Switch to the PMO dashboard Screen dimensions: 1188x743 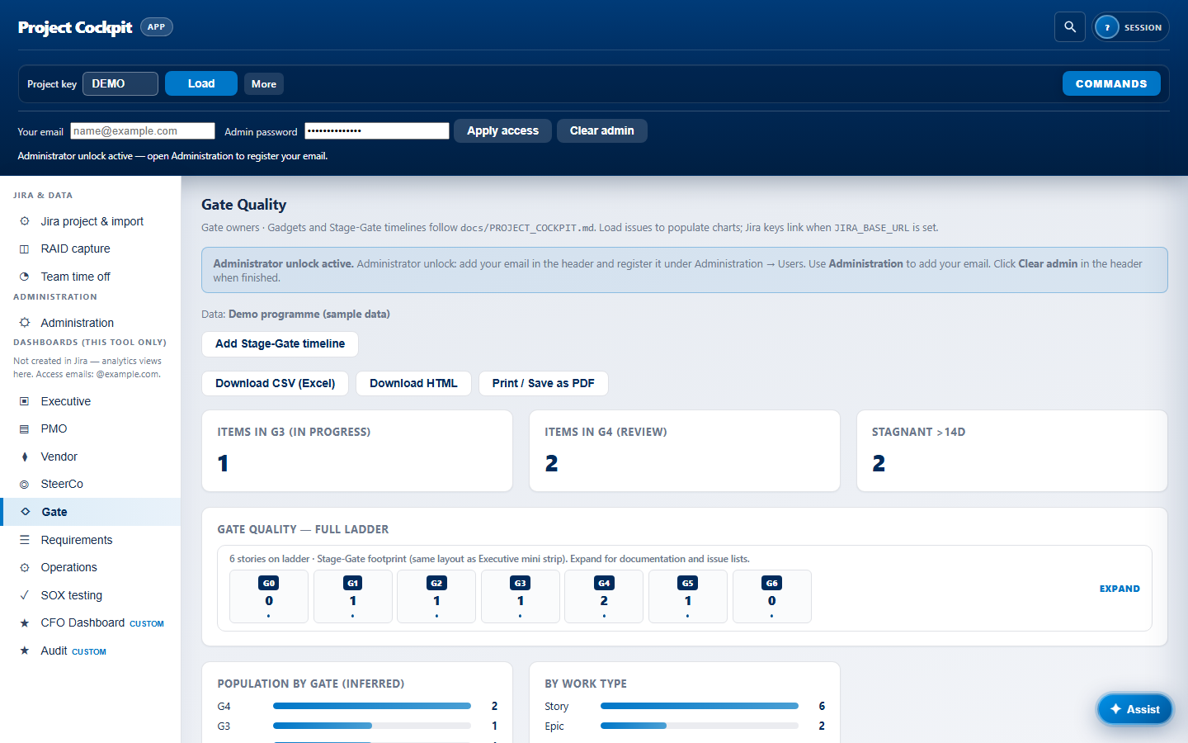[x=91, y=428]
